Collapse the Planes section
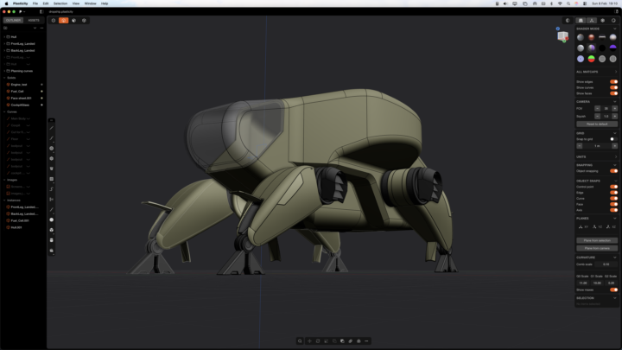This screenshot has height=350, width=622. pyautogui.click(x=615, y=219)
